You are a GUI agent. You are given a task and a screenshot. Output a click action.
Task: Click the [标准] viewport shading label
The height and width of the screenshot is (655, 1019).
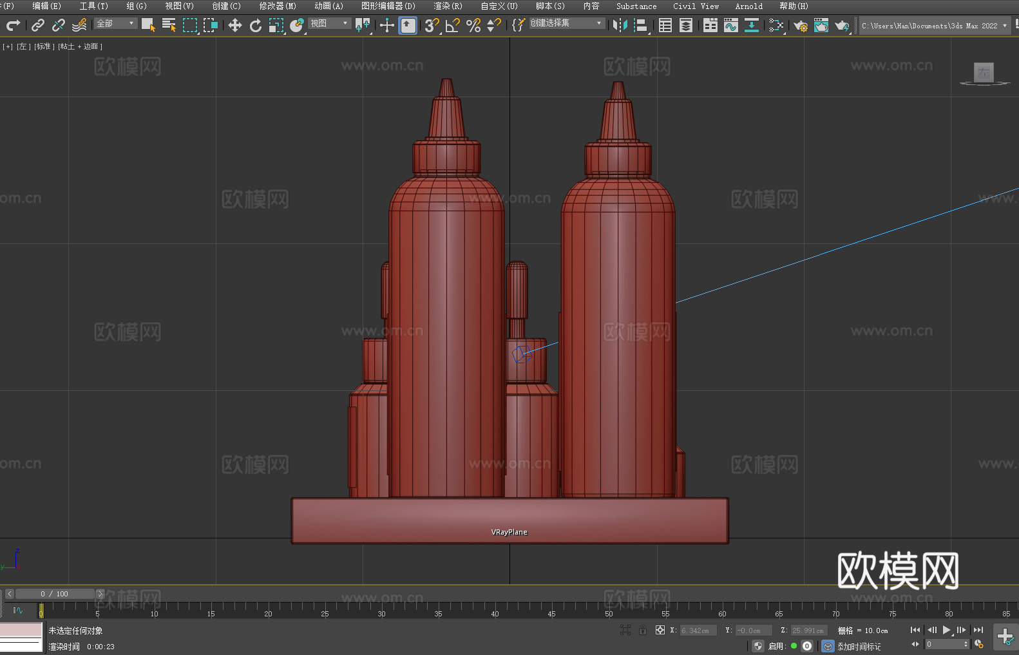pyautogui.click(x=44, y=46)
